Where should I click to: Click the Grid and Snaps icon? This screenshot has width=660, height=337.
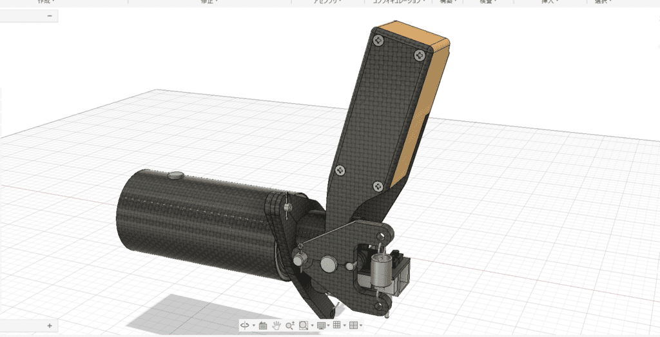tap(338, 325)
